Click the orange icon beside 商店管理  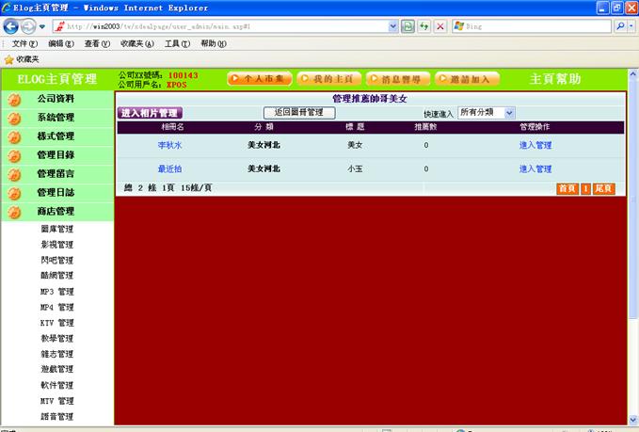click(14, 212)
